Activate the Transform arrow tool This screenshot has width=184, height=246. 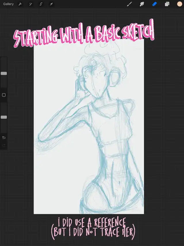click(x=51, y=4)
